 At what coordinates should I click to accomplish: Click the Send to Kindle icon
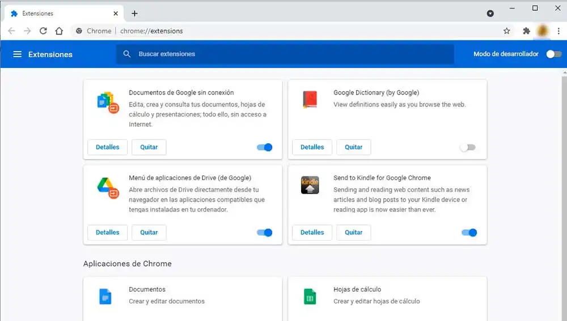(x=310, y=185)
